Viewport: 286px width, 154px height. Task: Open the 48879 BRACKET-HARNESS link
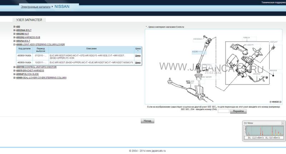coord(30,71)
